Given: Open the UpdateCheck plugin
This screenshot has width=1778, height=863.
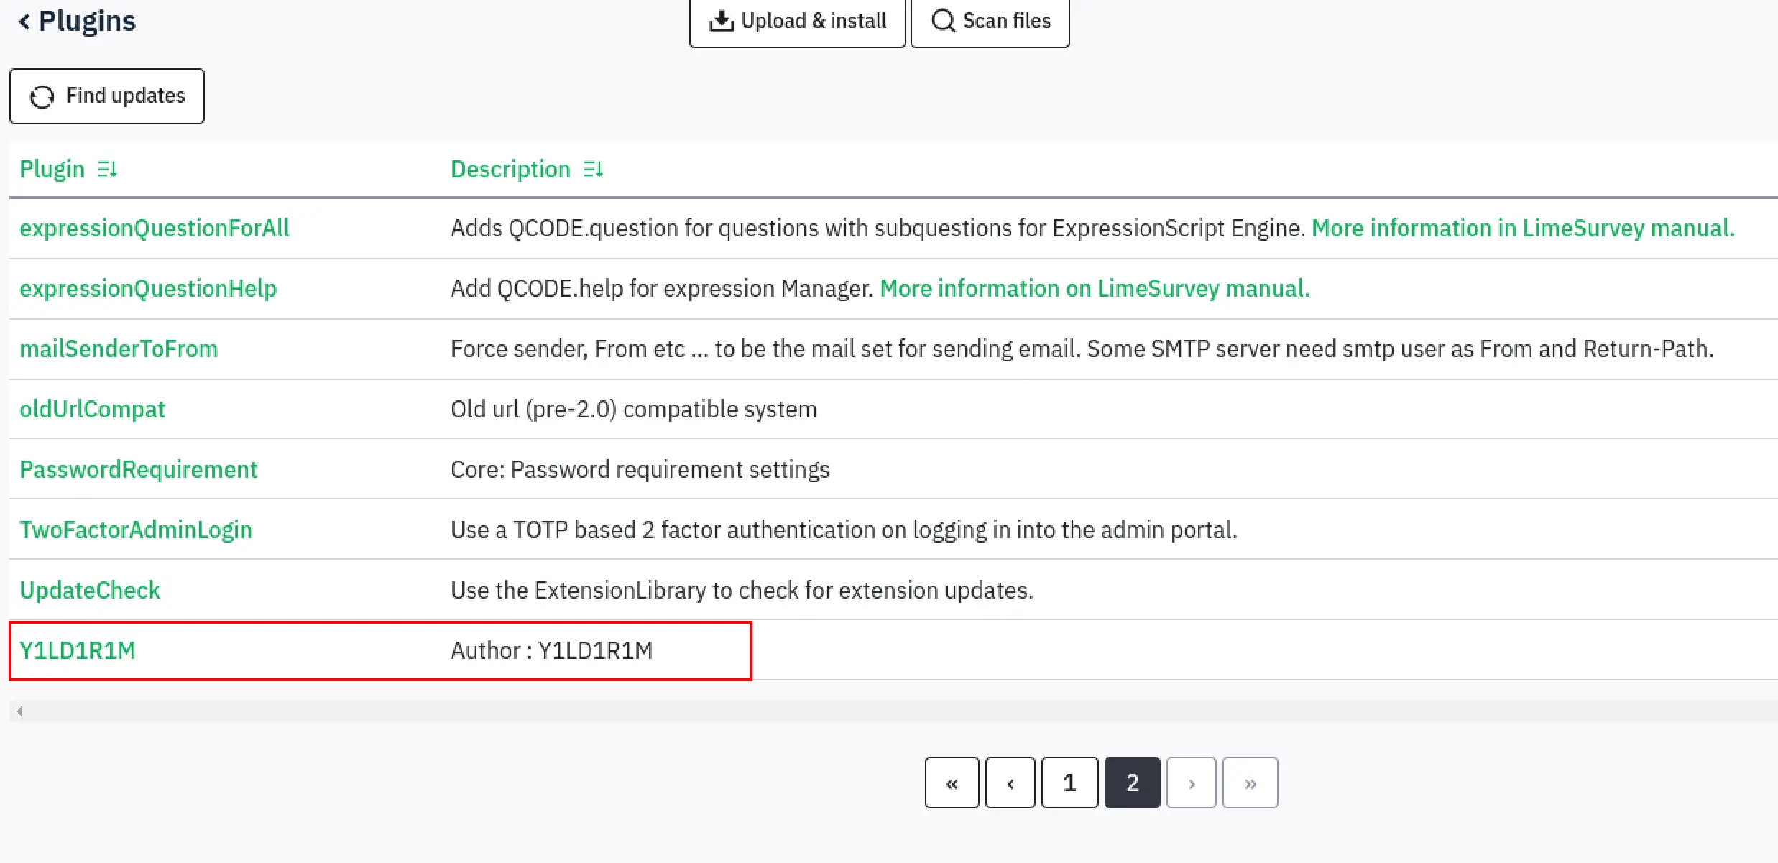Looking at the screenshot, I should [90, 591].
